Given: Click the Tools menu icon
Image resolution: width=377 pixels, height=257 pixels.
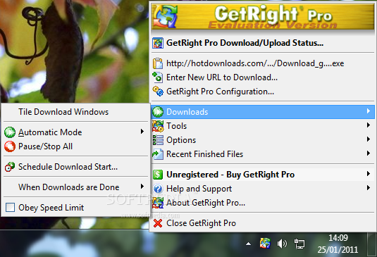Looking at the screenshot, I should click(158, 126).
